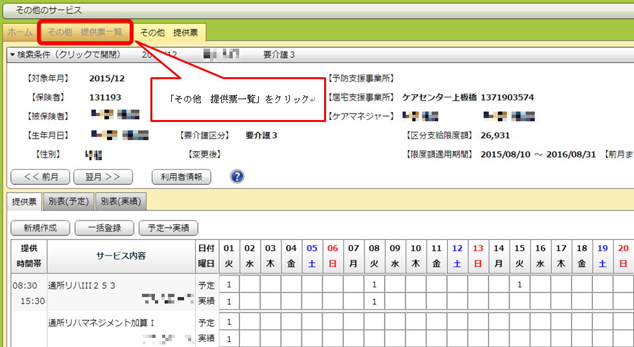634x347 pixels.
Task: Go to next month with 翌月 >>
Action: (x=103, y=176)
